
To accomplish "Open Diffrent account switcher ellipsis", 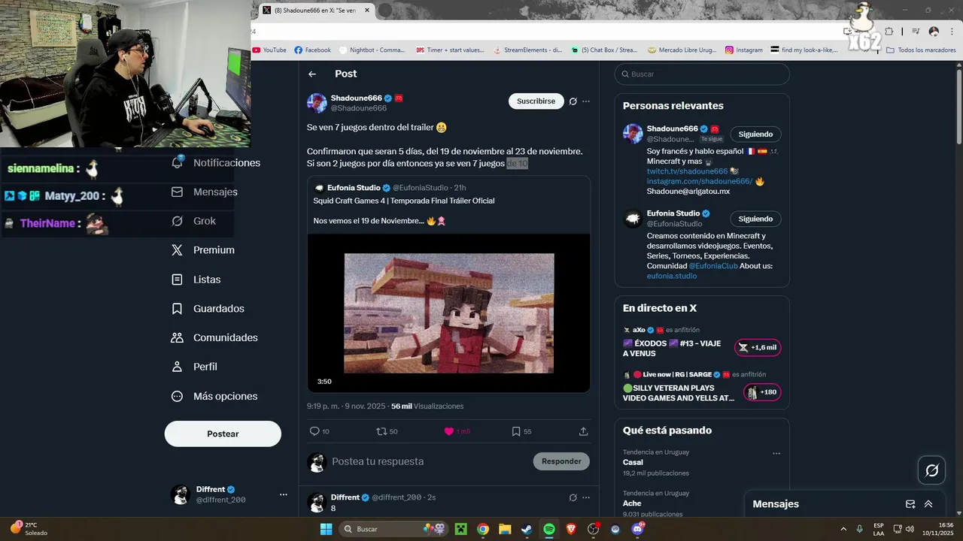I will pyautogui.click(x=284, y=494).
